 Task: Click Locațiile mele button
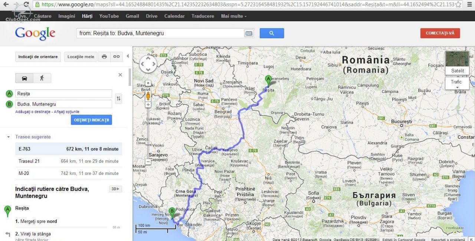(x=81, y=57)
